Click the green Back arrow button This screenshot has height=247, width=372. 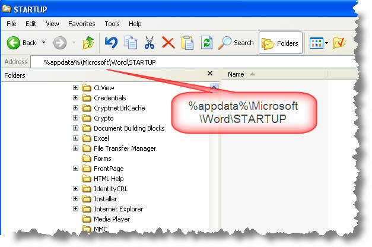pyautogui.click(x=13, y=43)
